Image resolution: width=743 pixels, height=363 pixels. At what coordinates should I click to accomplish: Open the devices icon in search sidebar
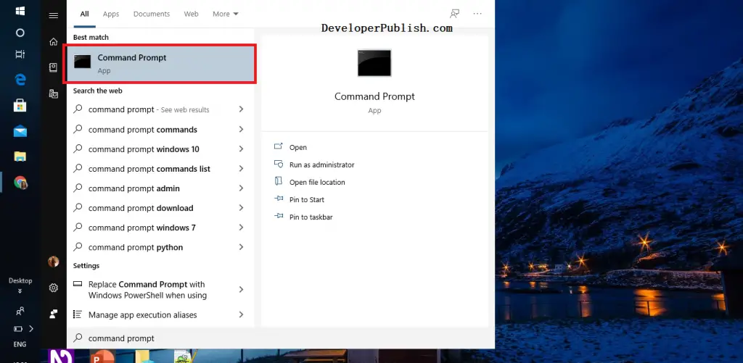(x=54, y=93)
